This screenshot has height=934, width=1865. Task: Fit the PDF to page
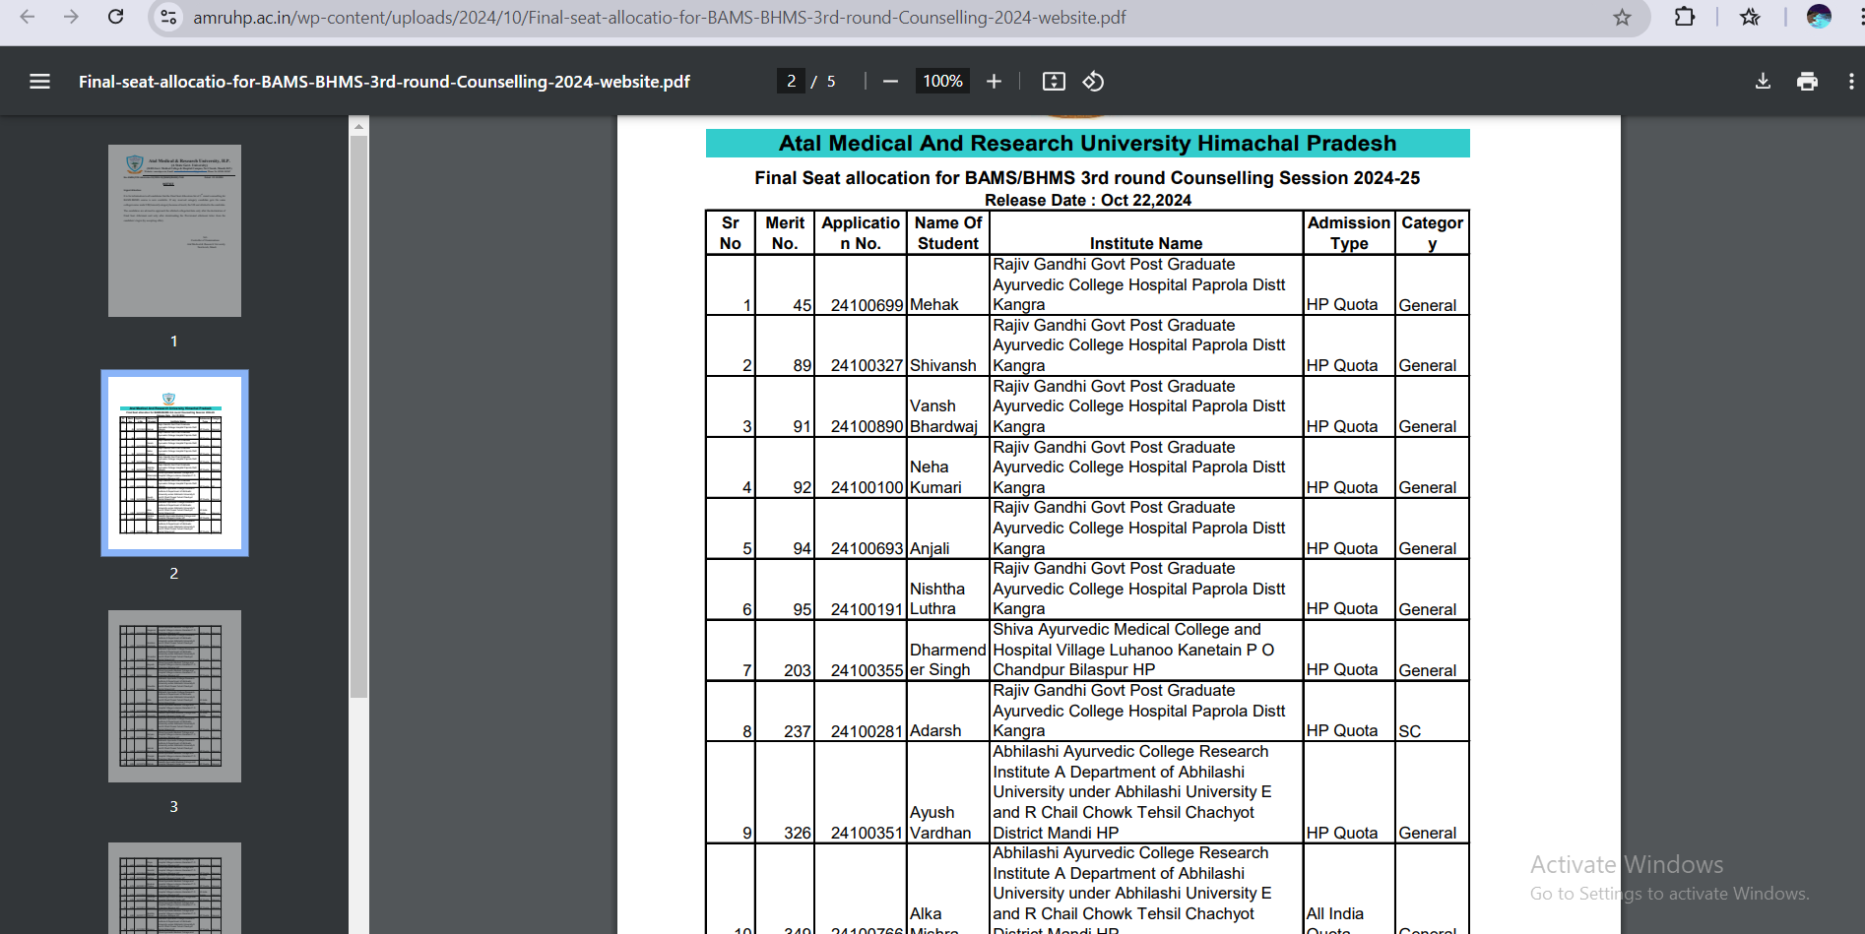(x=1054, y=82)
